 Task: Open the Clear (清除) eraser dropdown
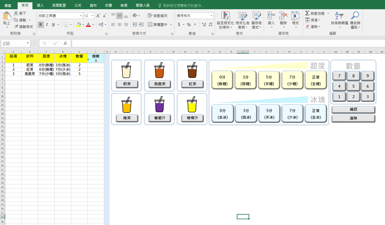[x=313, y=27]
